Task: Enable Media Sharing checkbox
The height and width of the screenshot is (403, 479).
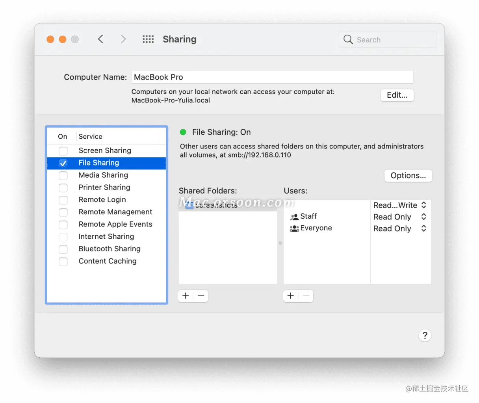Action: click(x=63, y=175)
